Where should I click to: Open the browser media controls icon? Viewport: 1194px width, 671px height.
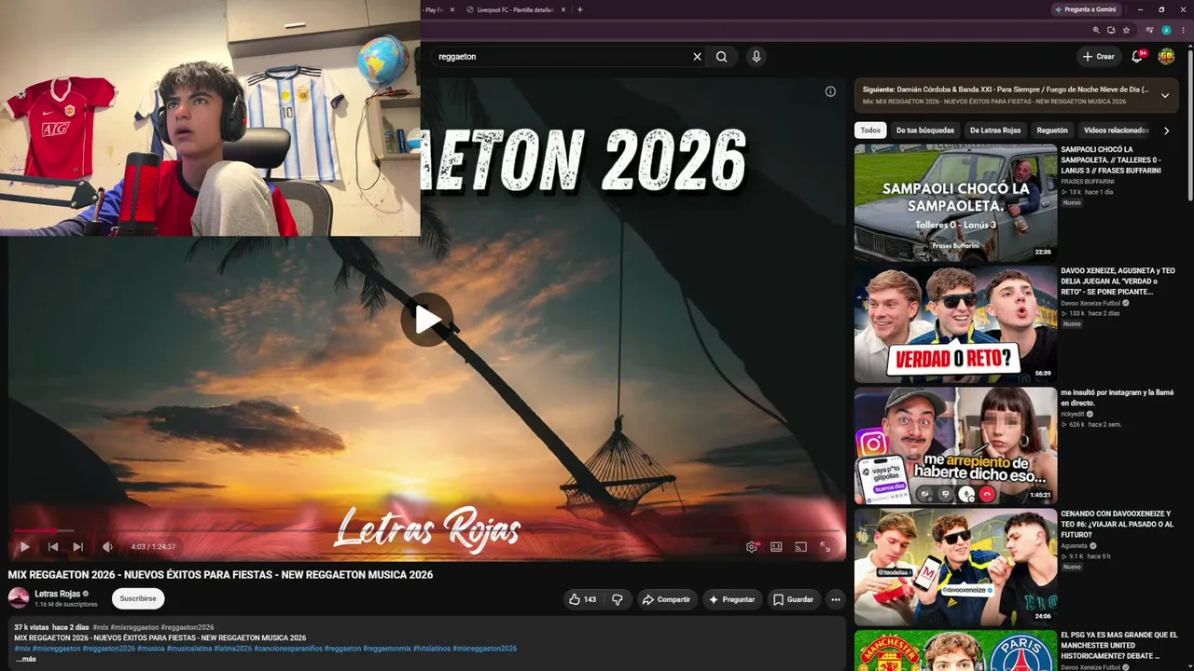pyautogui.click(x=1148, y=30)
